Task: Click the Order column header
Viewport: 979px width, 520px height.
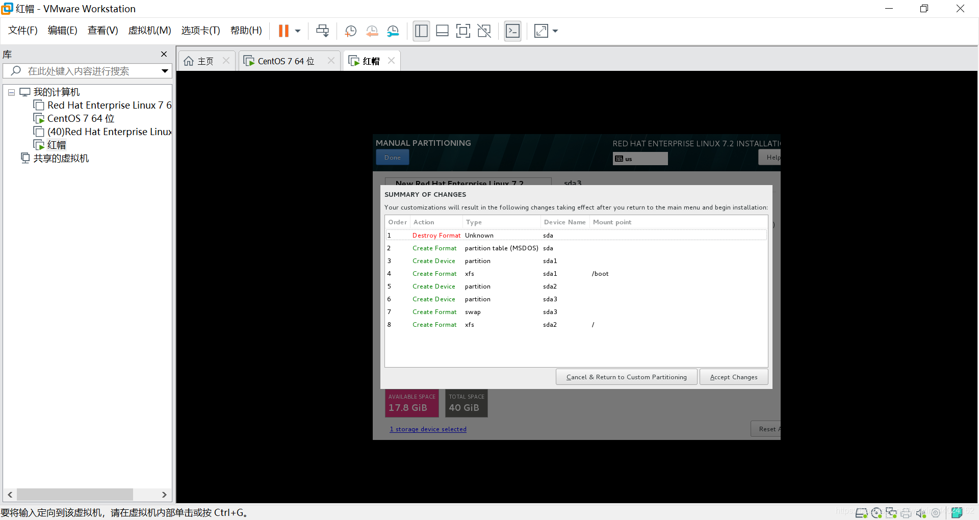Action: coord(397,222)
